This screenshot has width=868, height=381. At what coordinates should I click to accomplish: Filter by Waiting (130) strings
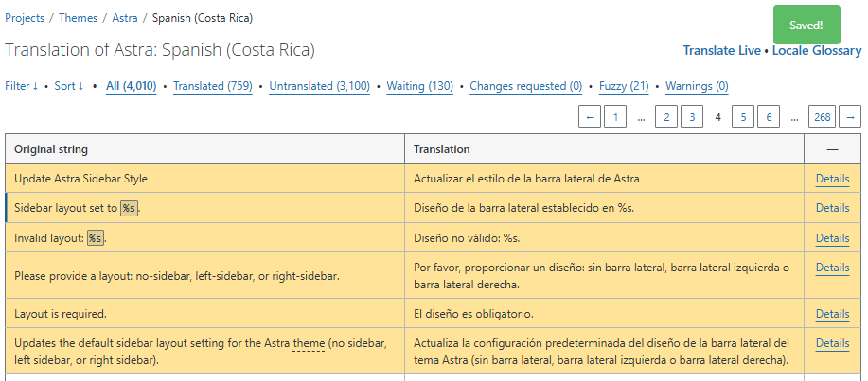click(419, 86)
